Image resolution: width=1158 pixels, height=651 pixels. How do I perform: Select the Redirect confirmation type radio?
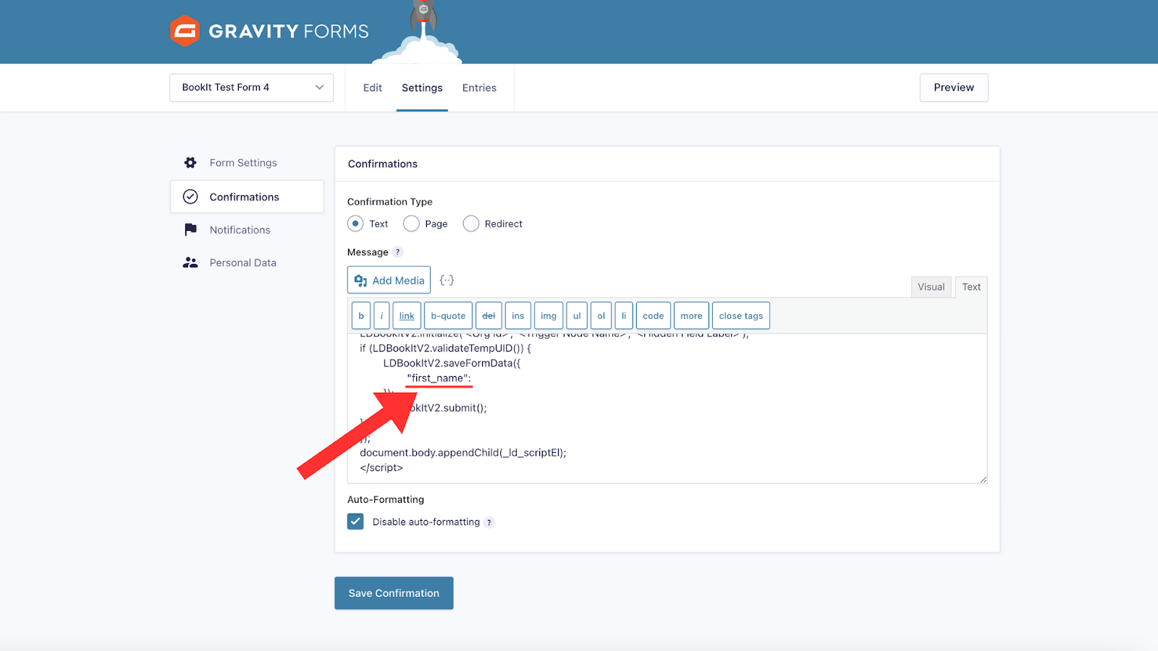click(471, 224)
